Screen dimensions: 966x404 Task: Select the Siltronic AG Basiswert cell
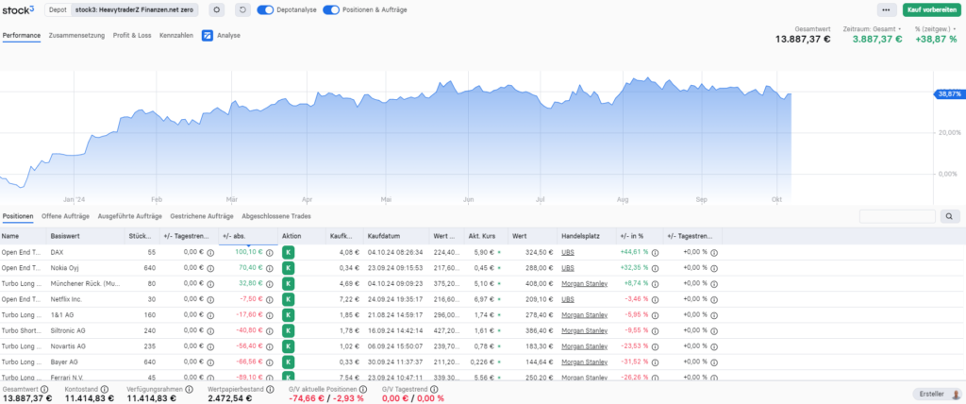pos(85,330)
